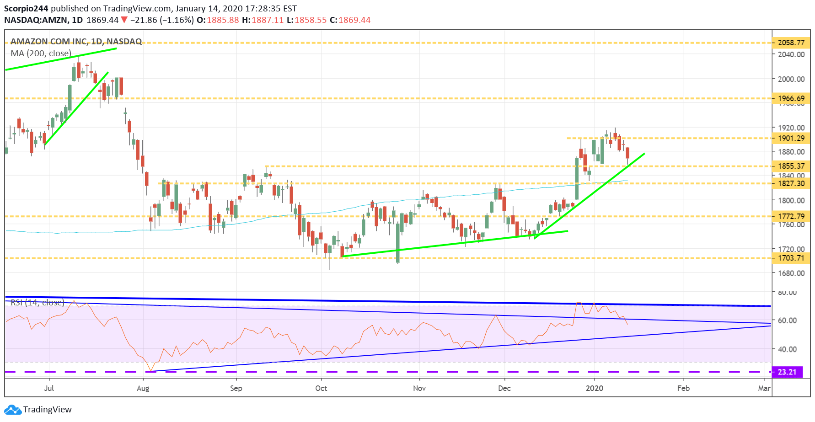Click the 2000.00 price axis tick
Image resolution: width=815 pixels, height=422 pixels.
tap(791, 79)
